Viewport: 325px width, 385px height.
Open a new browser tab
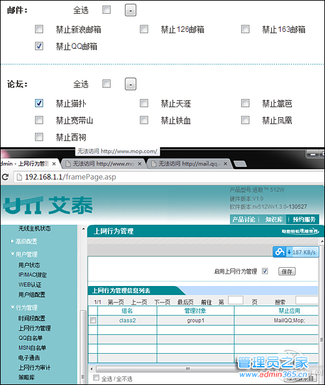tap(240, 164)
